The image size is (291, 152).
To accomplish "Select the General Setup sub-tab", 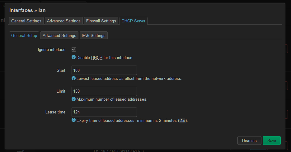I will click(x=24, y=35).
